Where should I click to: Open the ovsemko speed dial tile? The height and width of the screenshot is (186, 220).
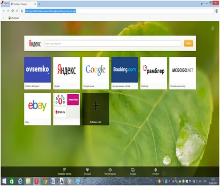(38, 73)
